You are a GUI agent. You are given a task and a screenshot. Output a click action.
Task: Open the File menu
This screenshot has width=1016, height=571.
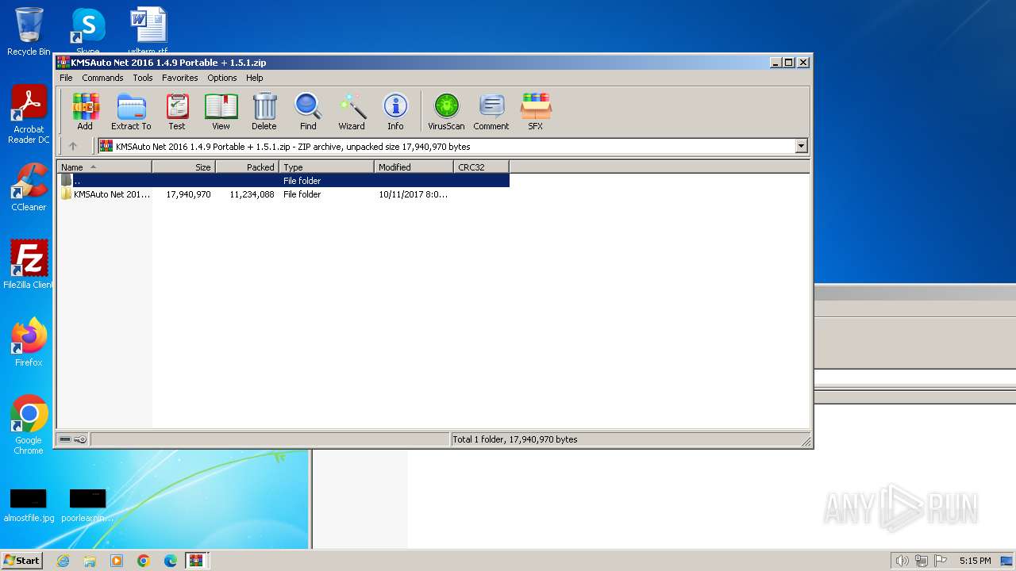coord(66,78)
